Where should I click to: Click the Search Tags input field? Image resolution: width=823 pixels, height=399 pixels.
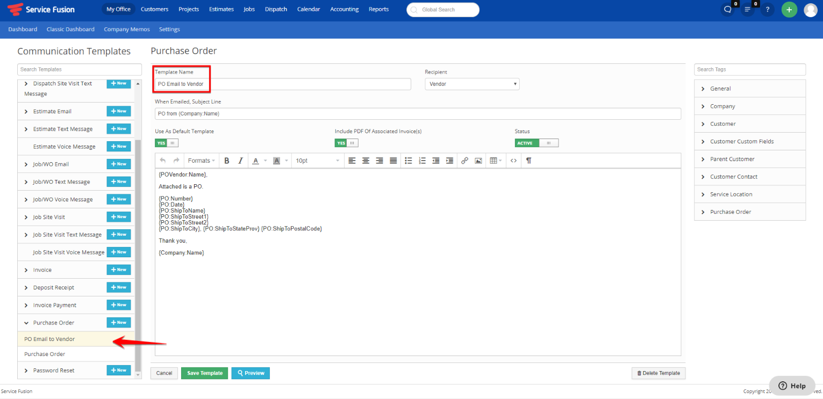(x=749, y=69)
